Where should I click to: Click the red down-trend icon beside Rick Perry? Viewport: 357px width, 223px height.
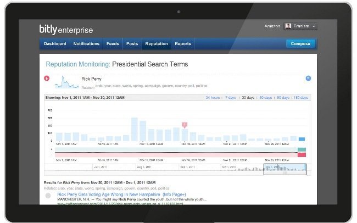[x=47, y=79]
